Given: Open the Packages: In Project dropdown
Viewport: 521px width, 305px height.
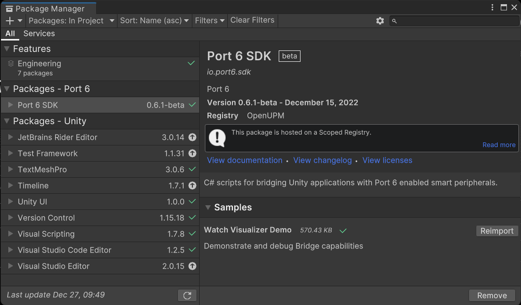Looking at the screenshot, I should tap(71, 21).
